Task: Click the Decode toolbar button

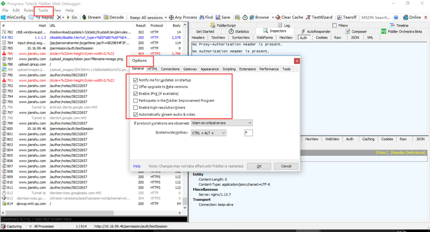Action: point(114,17)
